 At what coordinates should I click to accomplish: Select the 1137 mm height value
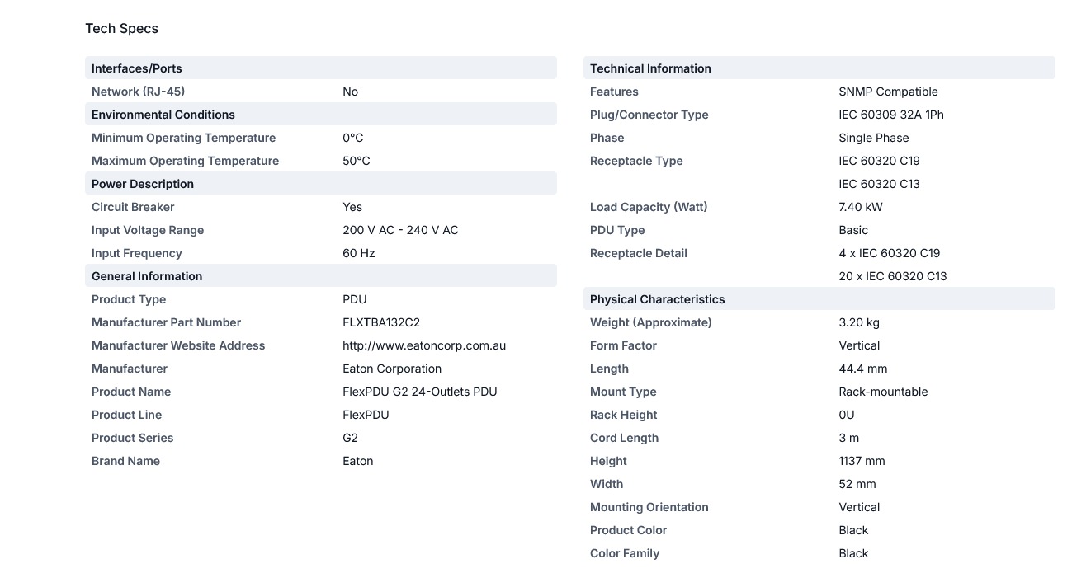(862, 461)
